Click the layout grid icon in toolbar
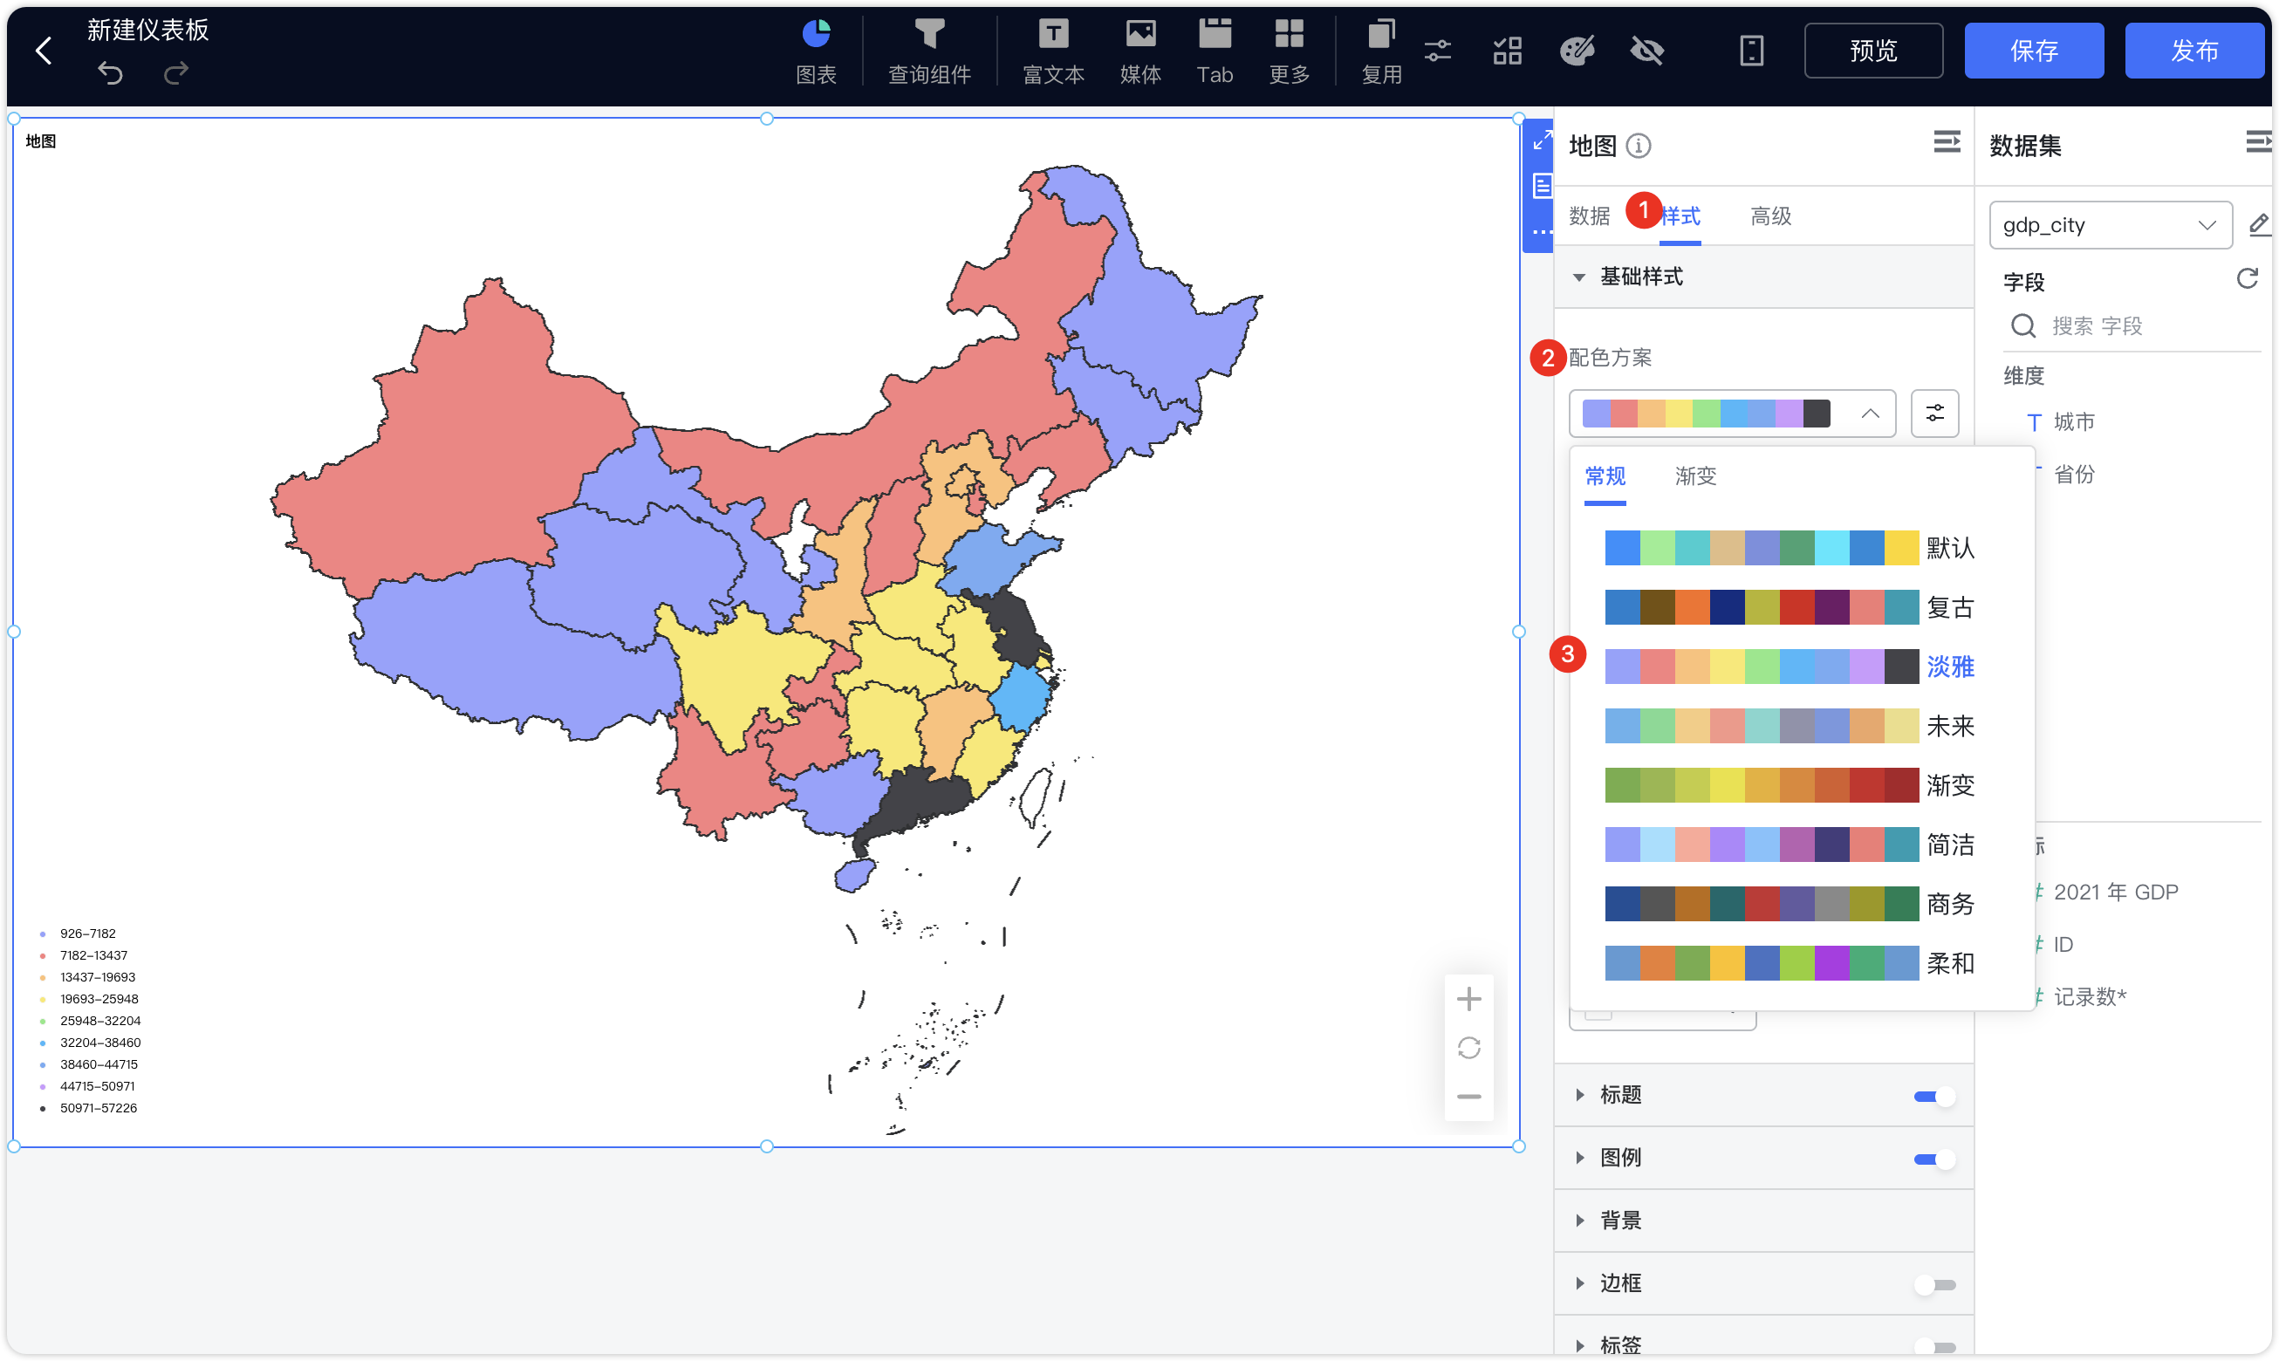Screen dimensions: 2279x1361 tap(1507, 51)
